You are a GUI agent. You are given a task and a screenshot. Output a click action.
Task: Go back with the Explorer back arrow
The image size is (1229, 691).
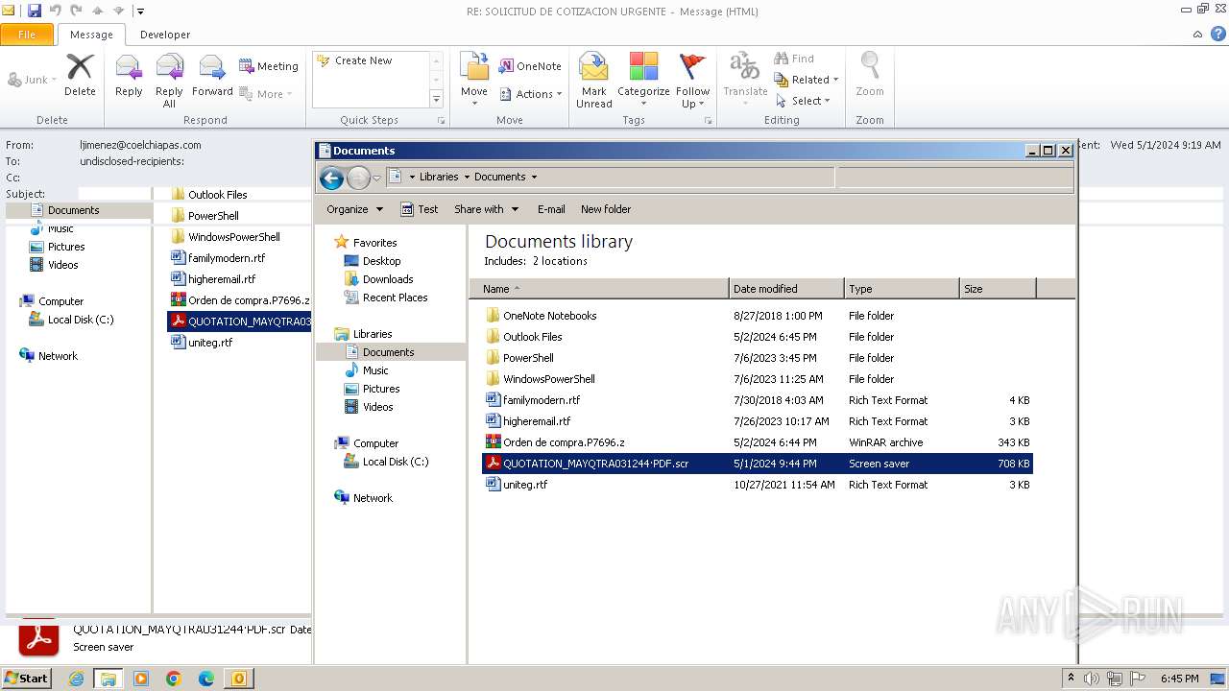[x=331, y=178]
